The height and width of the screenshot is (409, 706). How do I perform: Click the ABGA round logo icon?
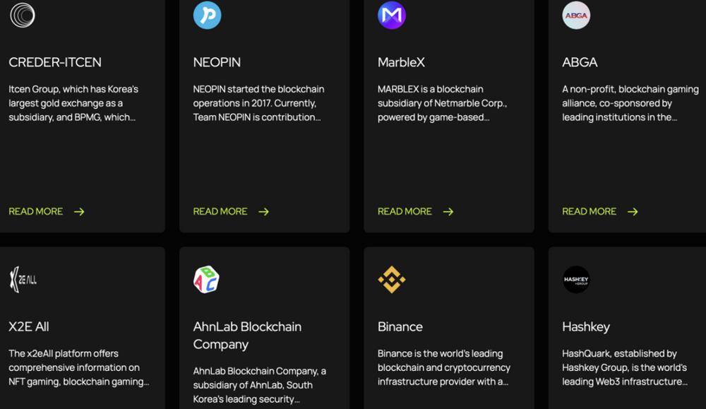click(576, 16)
